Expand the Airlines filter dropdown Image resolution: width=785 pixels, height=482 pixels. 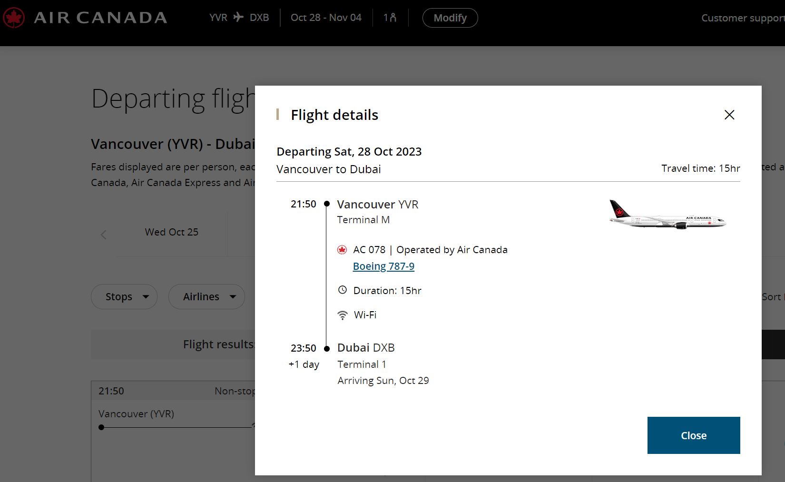(x=206, y=297)
